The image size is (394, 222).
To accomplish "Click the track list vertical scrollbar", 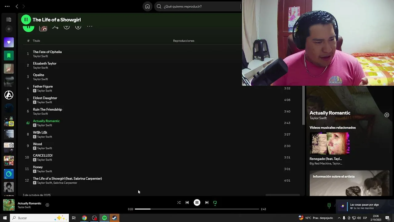I will pyautogui.click(x=304, y=105).
